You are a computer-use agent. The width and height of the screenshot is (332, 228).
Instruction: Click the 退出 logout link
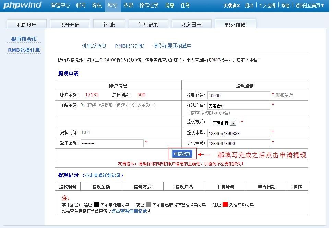pos(249,5)
